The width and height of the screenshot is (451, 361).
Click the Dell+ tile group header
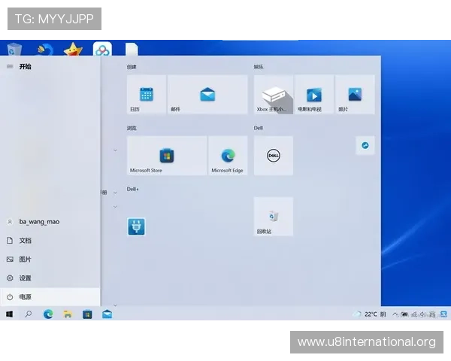pyautogui.click(x=133, y=189)
